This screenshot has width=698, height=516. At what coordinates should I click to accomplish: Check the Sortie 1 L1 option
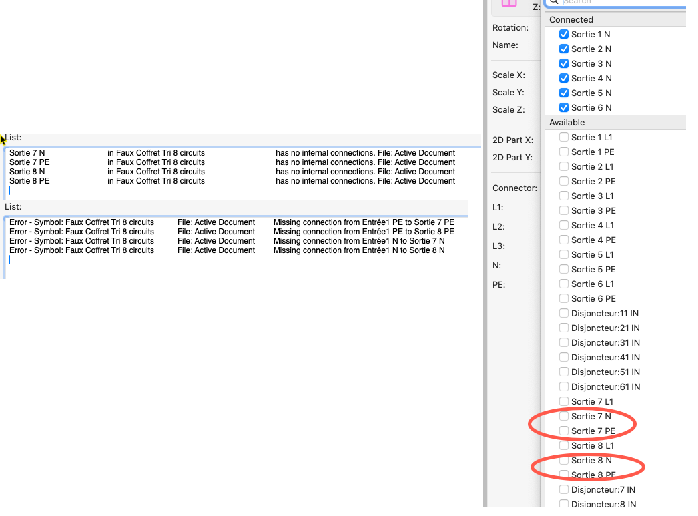click(564, 137)
